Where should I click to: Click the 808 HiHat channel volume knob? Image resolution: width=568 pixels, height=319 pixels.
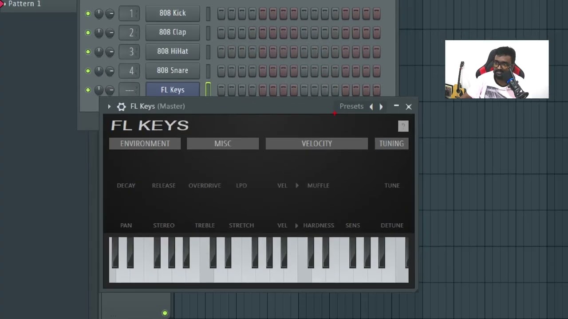[x=110, y=52]
